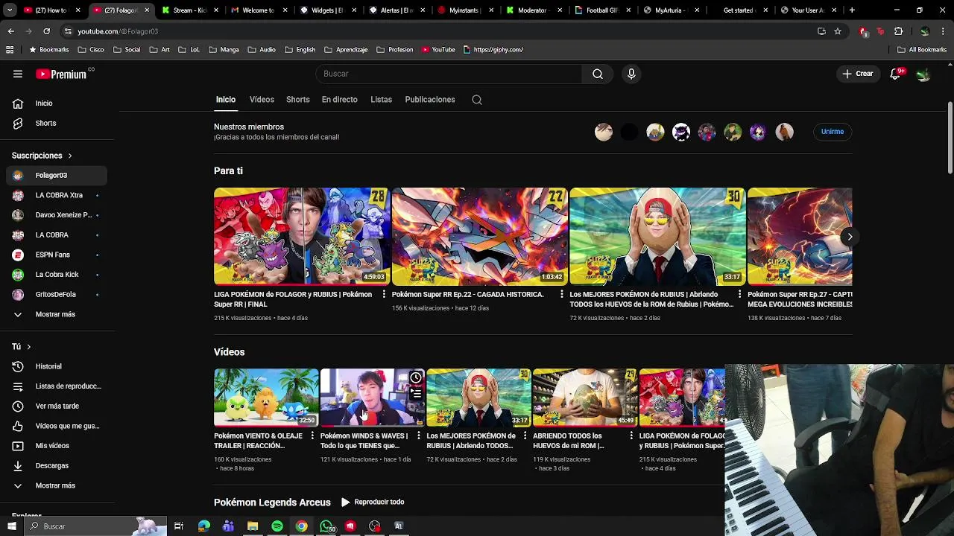Click the YouTube search input field
This screenshot has height=536, width=954.
(449, 74)
